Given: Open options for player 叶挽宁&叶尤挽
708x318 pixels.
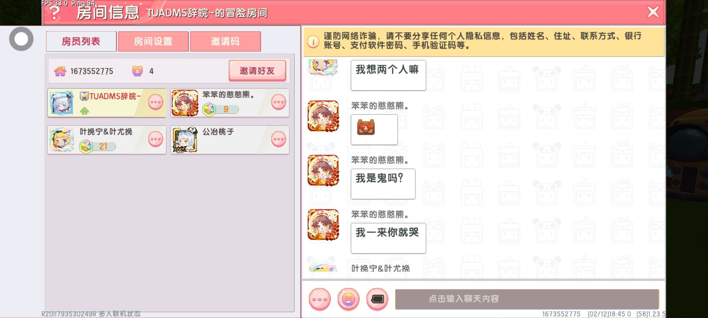Looking at the screenshot, I should click(x=155, y=139).
